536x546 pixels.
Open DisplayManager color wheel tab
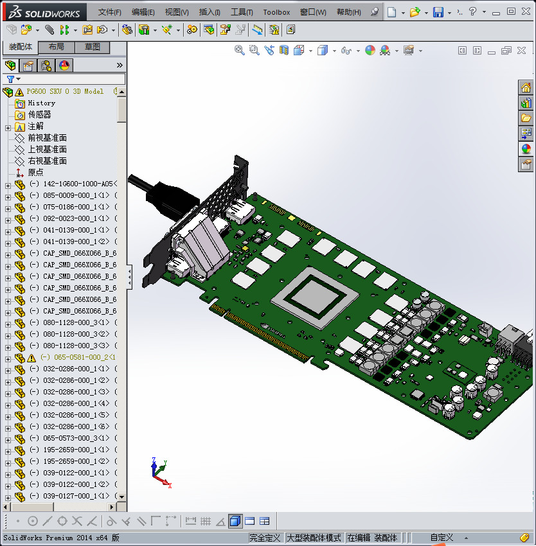(x=64, y=66)
